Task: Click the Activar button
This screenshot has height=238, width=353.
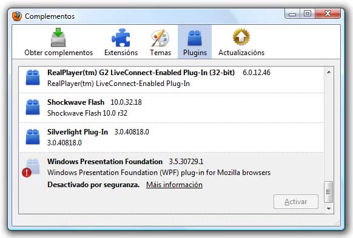Action: (296, 202)
